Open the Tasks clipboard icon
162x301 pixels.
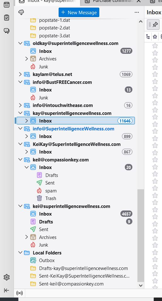pyautogui.click(x=7, y=17)
